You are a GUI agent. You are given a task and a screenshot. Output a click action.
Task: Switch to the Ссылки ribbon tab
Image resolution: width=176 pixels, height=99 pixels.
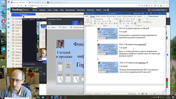tap(119, 16)
